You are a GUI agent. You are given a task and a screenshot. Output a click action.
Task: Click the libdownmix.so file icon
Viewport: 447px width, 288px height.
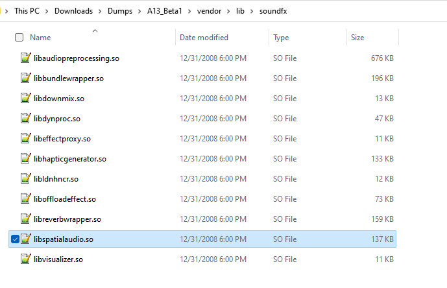tap(26, 98)
